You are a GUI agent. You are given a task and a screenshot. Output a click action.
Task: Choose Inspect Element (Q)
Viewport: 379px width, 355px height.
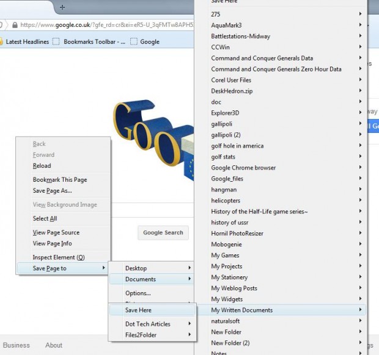(x=64, y=257)
